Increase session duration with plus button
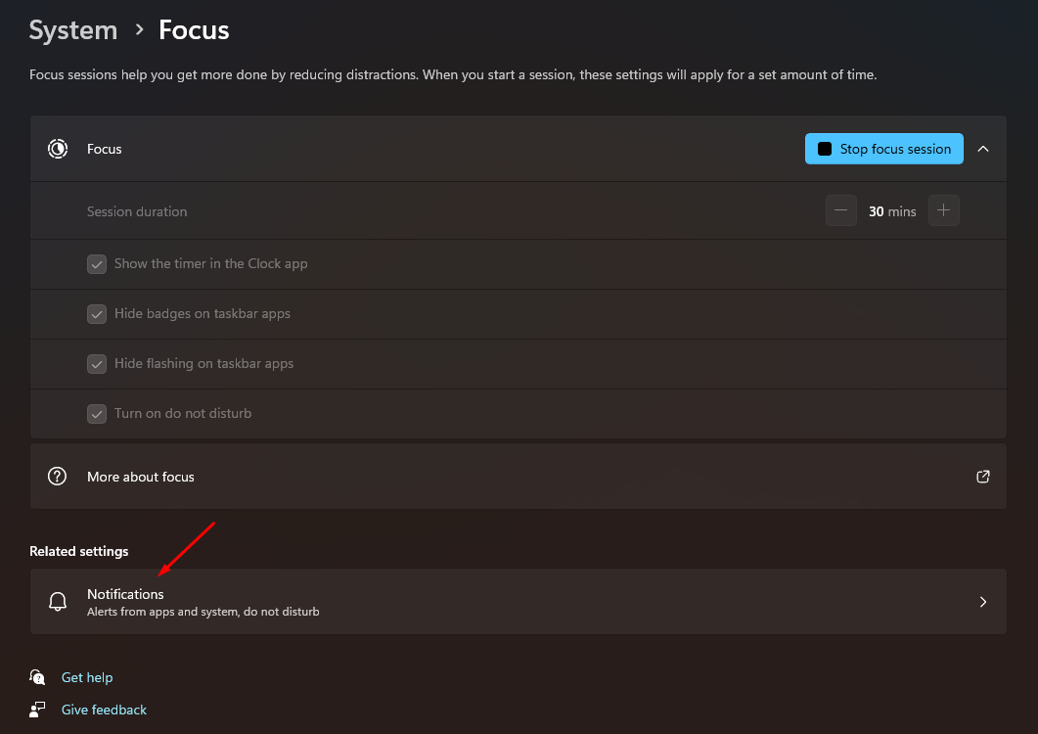This screenshot has height=734, width=1038. click(943, 211)
